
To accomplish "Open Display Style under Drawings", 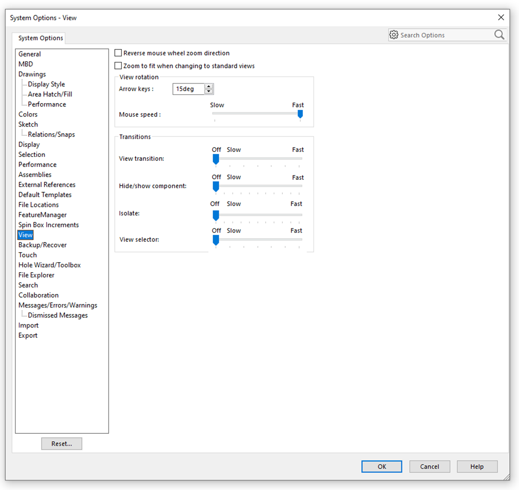I will tap(46, 84).
